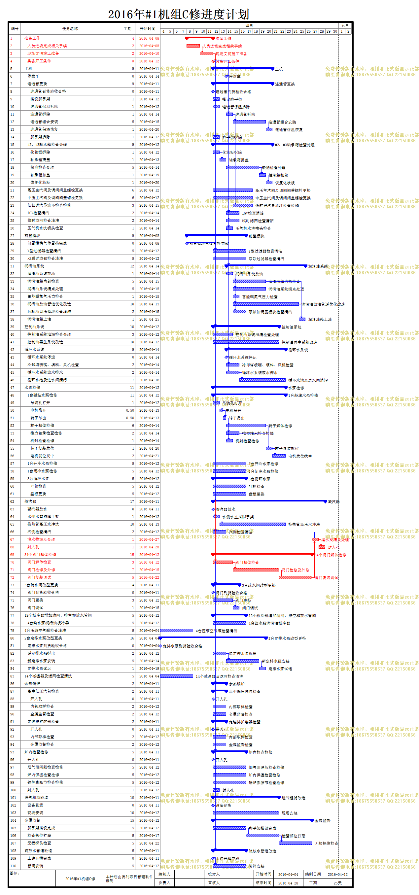Click the 编制日期 label in the footer
Screen dimensions: 419x895
[313, 874]
